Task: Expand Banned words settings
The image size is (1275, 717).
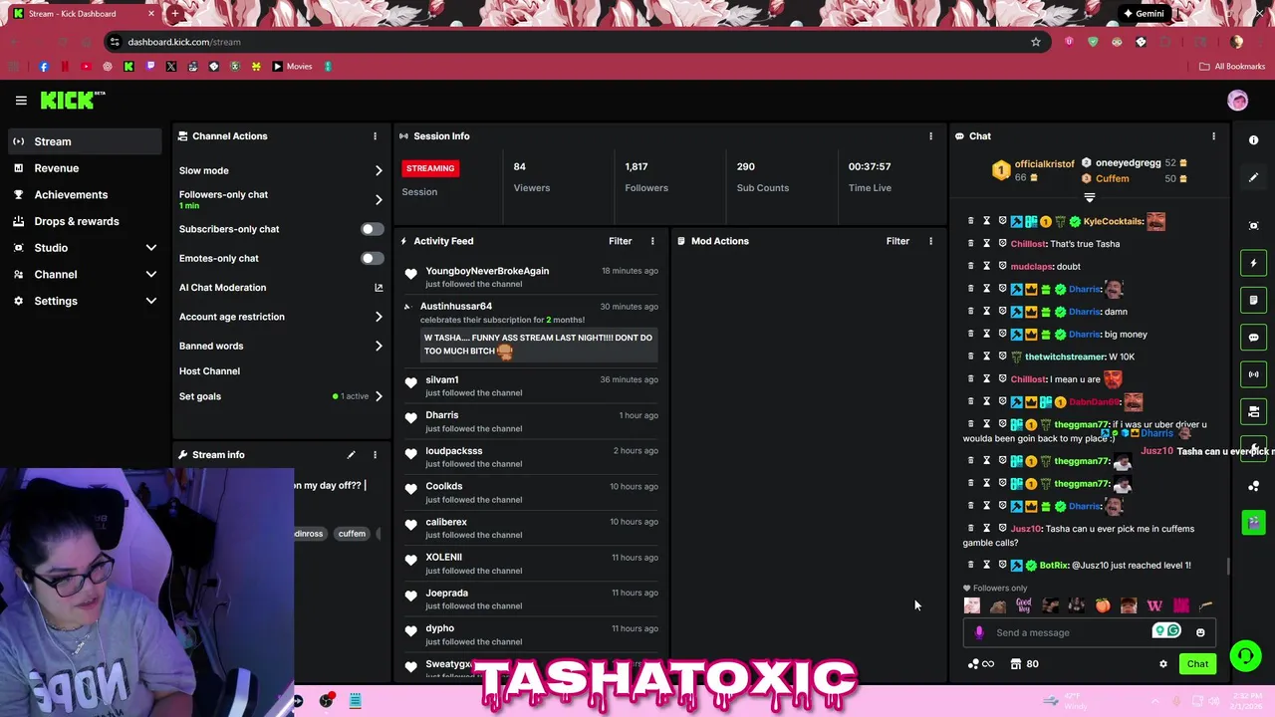Action: pyautogui.click(x=379, y=347)
